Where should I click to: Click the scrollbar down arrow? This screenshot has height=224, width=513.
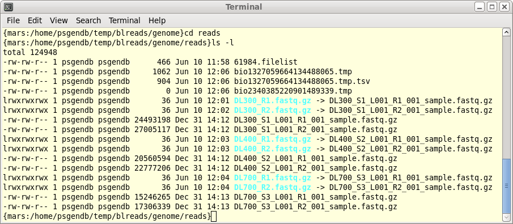point(506,217)
